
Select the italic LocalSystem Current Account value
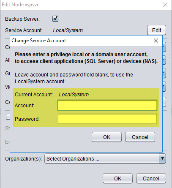(x=74, y=95)
